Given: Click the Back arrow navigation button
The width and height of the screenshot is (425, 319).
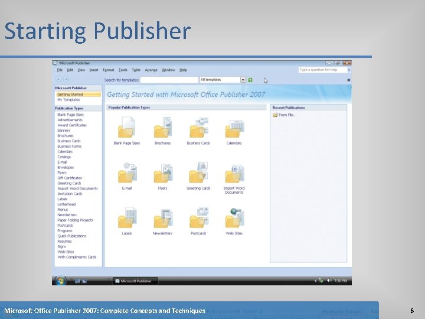Looking at the screenshot, I should [x=58, y=79].
